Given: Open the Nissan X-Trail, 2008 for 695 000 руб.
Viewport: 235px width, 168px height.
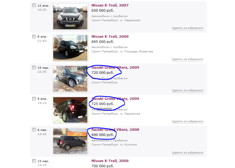Looking at the screenshot, I should 110,36.
